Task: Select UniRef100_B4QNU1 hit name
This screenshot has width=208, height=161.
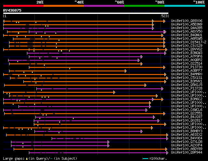Action: pos(187,35)
